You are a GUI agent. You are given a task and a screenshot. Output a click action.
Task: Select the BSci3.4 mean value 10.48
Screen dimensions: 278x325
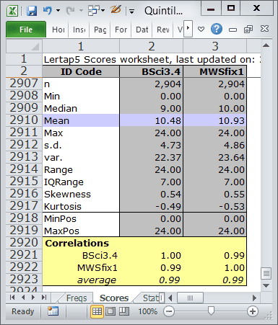click(152, 120)
